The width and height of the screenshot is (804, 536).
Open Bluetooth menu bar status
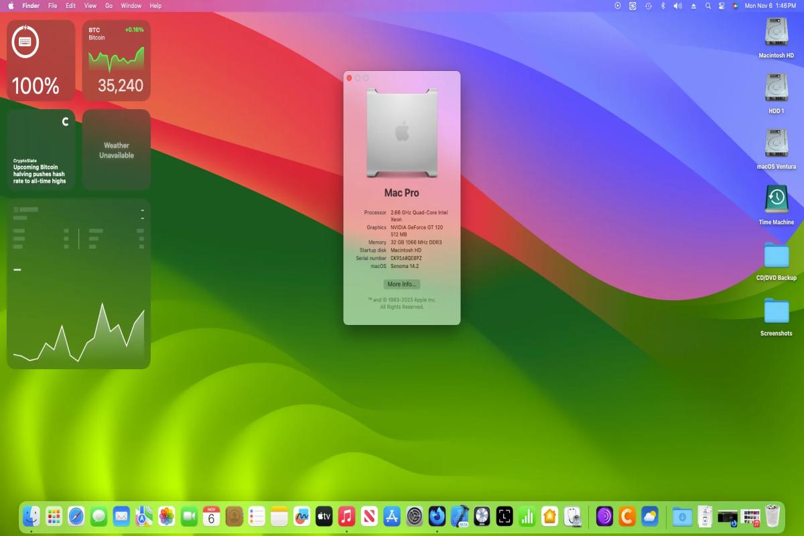point(663,5)
